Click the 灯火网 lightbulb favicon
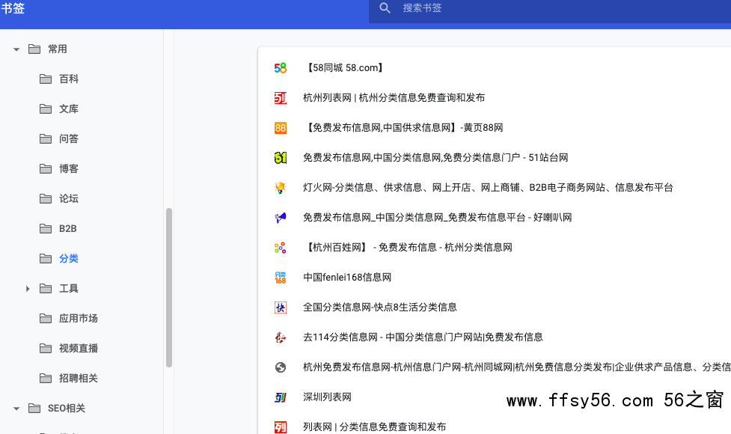 pyautogui.click(x=280, y=187)
